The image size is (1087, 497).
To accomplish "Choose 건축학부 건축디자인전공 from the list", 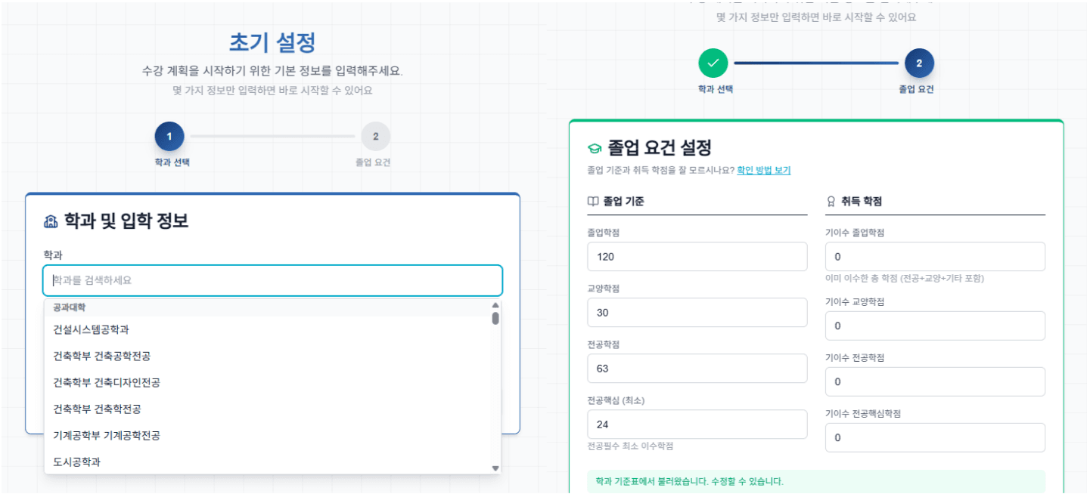I will 107,382.
